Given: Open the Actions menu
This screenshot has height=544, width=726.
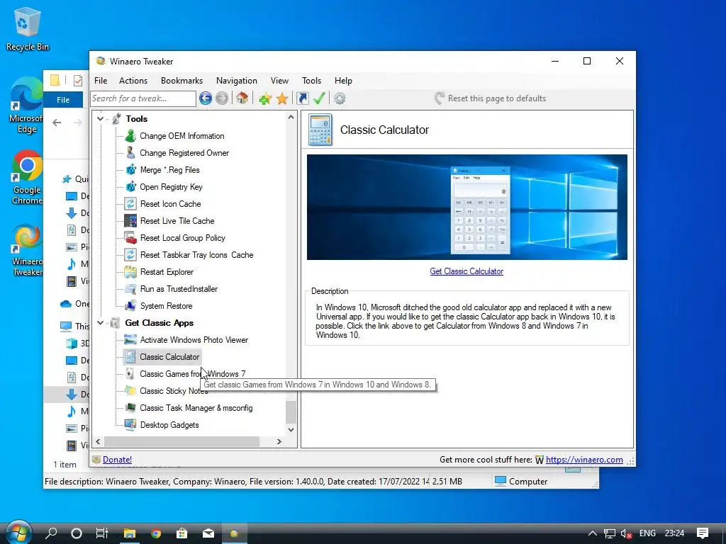Looking at the screenshot, I should point(133,81).
